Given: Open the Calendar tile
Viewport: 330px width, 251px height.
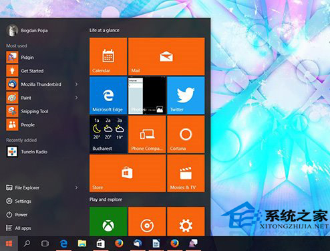Looking at the screenshot, I should tap(108, 56).
